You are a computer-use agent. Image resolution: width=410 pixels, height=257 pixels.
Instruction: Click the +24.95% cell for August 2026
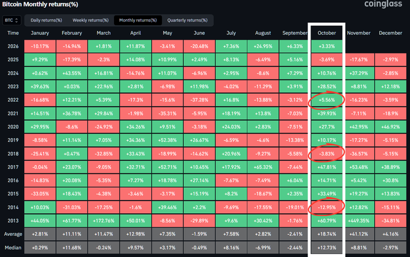(263, 46)
